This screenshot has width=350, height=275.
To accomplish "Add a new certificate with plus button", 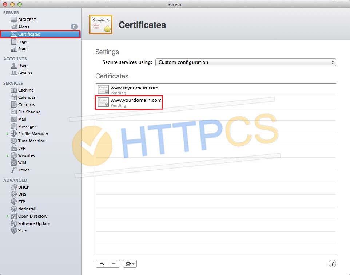I will coord(102,264).
